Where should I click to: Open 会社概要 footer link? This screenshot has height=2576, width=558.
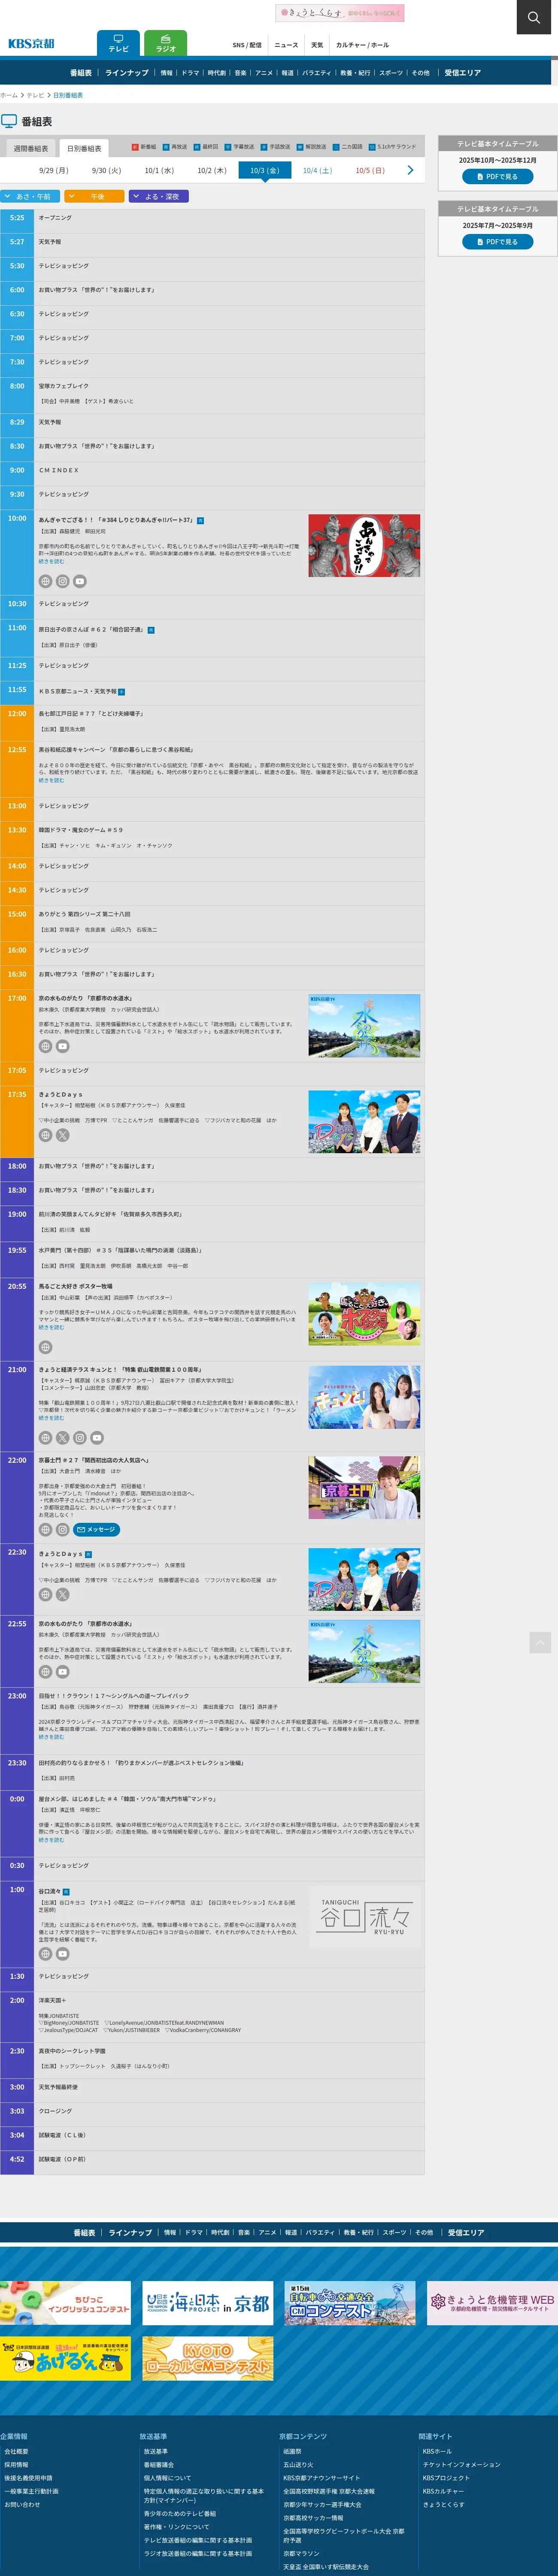tap(16, 2451)
